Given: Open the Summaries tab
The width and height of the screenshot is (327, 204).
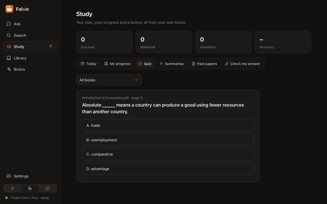Looking at the screenshot, I should [172, 63].
